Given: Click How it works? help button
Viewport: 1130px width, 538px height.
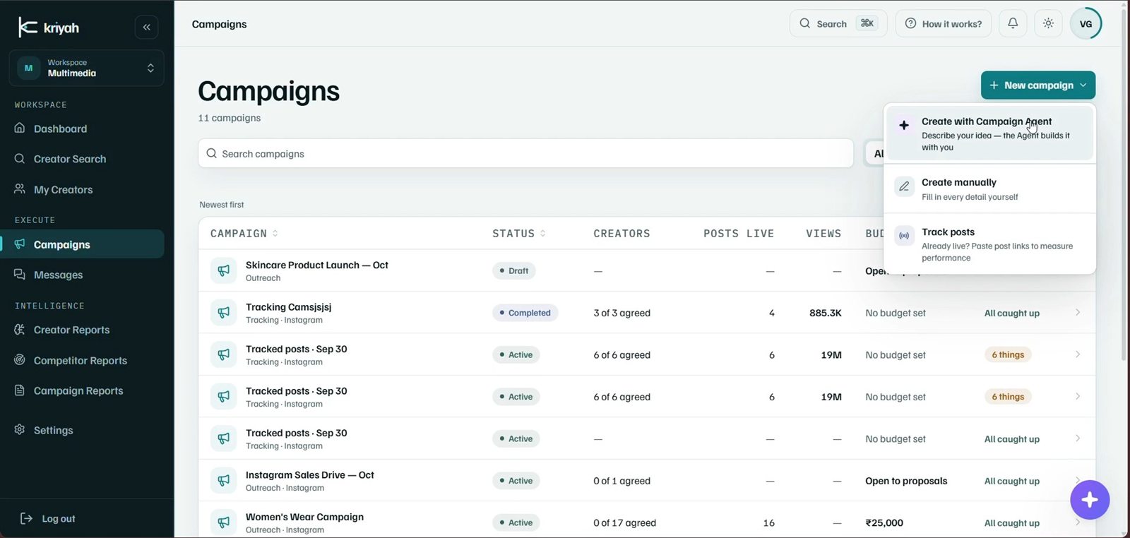Looking at the screenshot, I should (944, 23).
